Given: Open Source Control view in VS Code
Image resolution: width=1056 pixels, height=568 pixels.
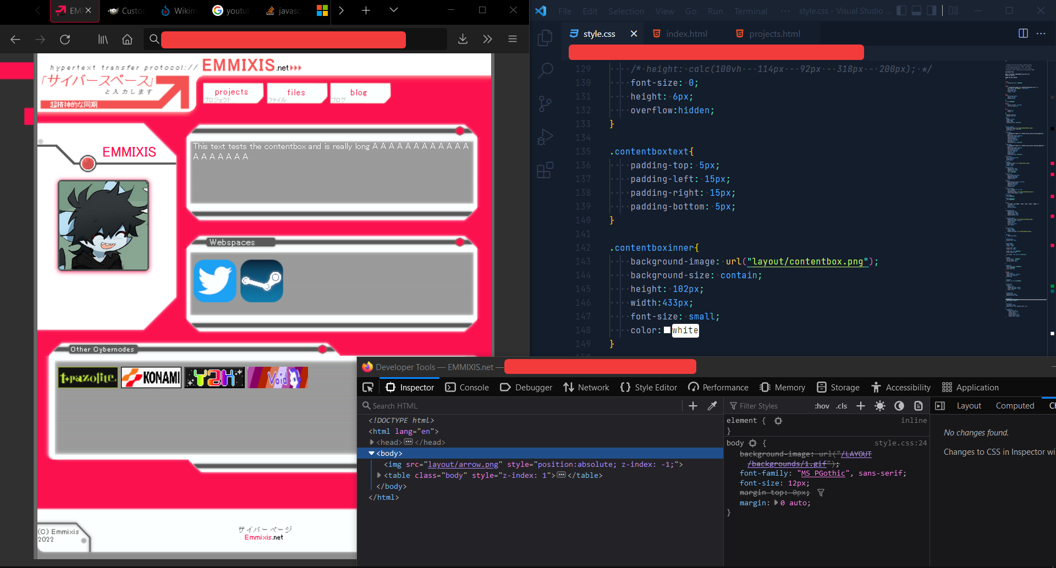Looking at the screenshot, I should pos(545,104).
